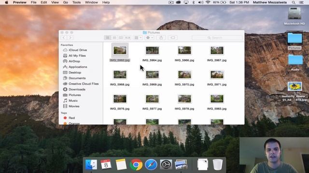The width and height of the screenshot is (309, 173).
Task: Select IMG_5968.jpg thumbnail
Action: pos(120,74)
